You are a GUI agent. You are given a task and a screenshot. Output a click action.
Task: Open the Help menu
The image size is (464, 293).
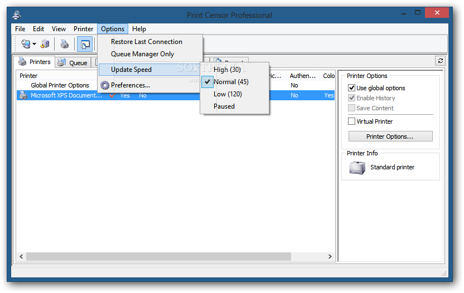click(139, 29)
